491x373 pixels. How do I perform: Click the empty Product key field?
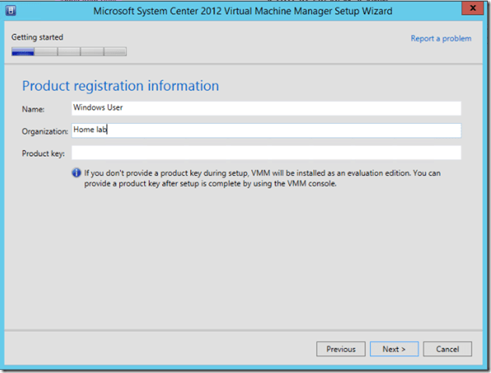click(x=265, y=153)
